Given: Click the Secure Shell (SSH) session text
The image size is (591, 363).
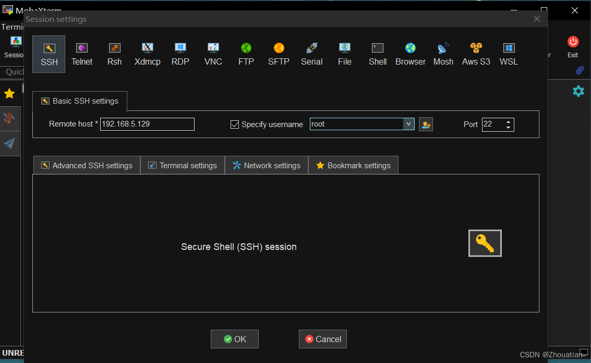Looking at the screenshot, I should (239, 247).
